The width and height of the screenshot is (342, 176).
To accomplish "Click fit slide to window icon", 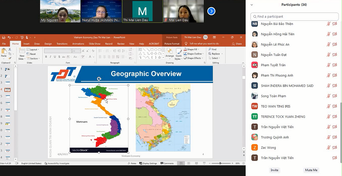I will [x=243, y=163].
